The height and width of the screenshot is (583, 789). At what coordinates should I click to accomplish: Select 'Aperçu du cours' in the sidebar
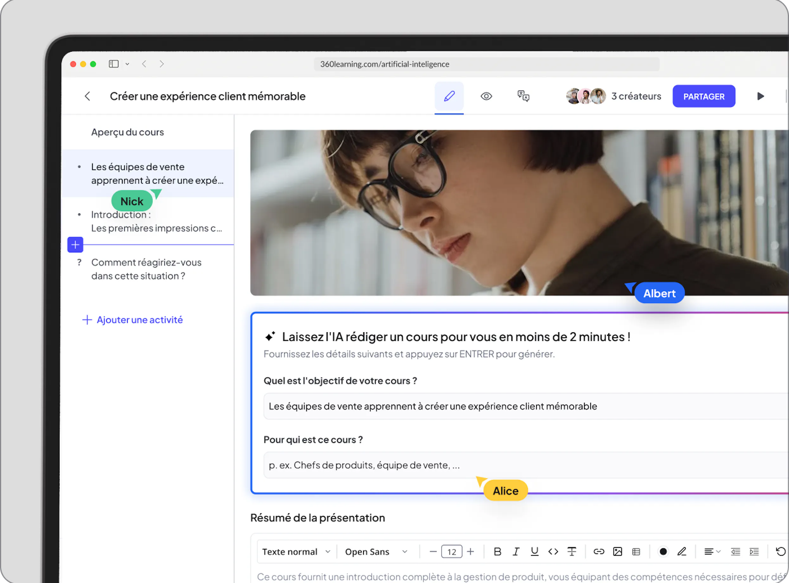127,132
